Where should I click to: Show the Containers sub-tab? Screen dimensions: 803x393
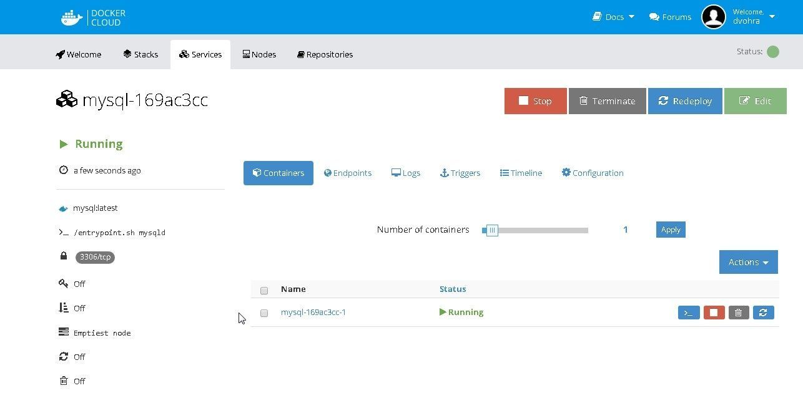pos(278,173)
